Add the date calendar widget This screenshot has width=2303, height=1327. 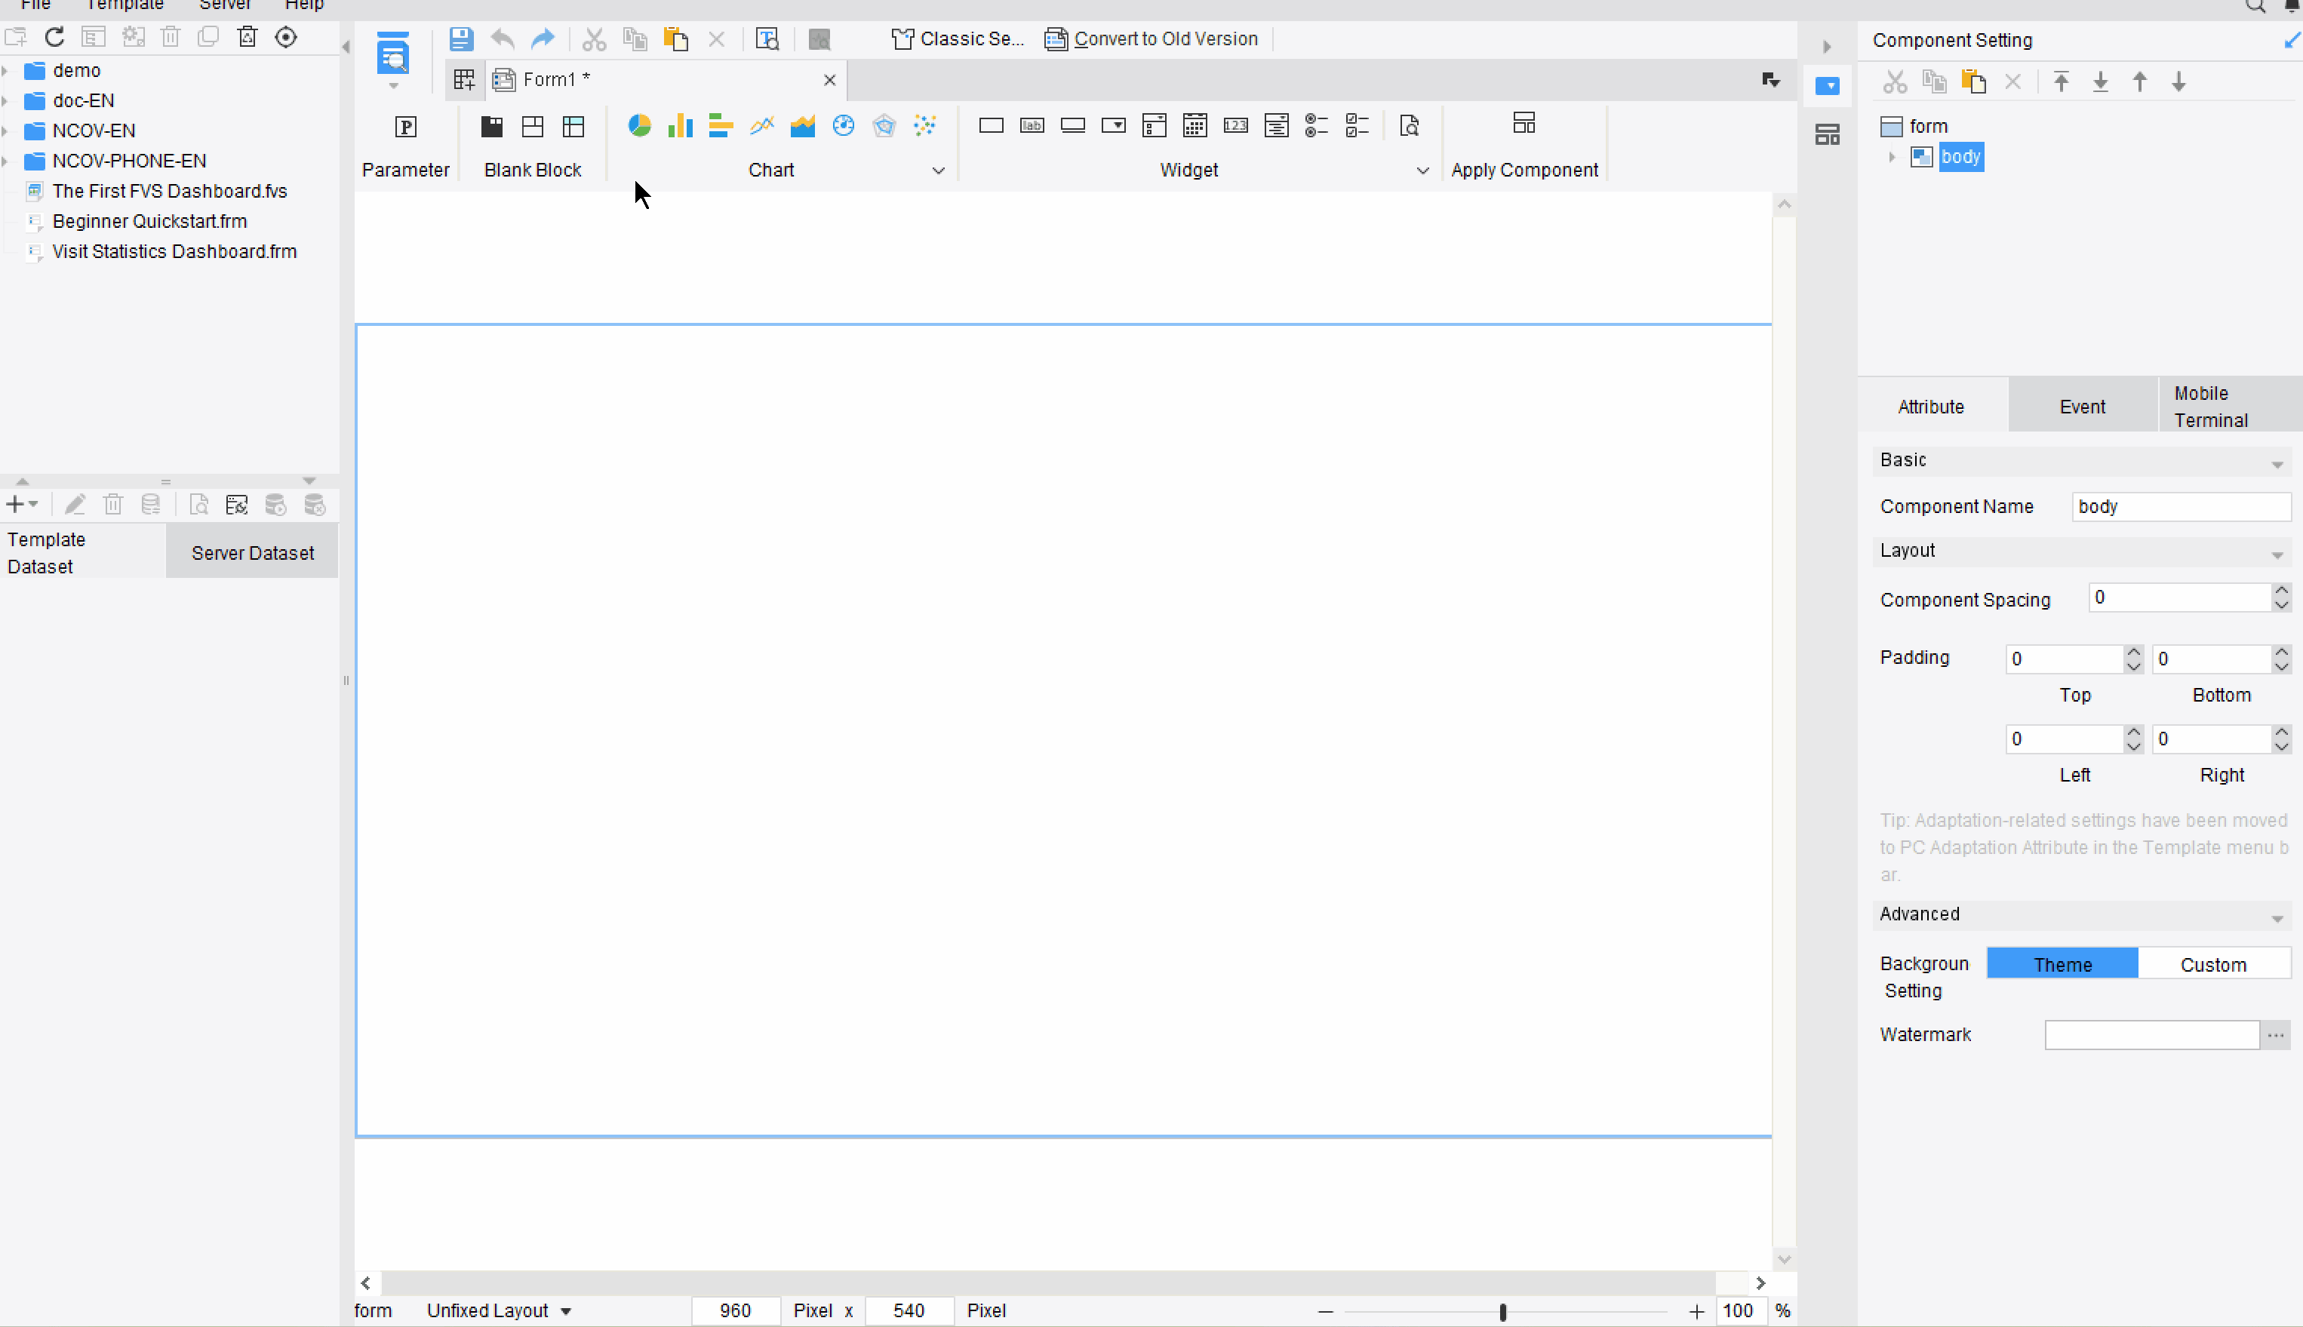coord(1195,126)
